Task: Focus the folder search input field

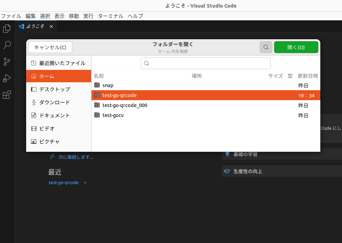Action: coord(206,63)
